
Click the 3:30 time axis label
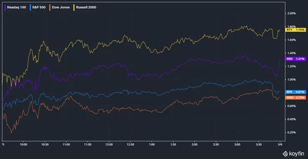tap(259, 144)
